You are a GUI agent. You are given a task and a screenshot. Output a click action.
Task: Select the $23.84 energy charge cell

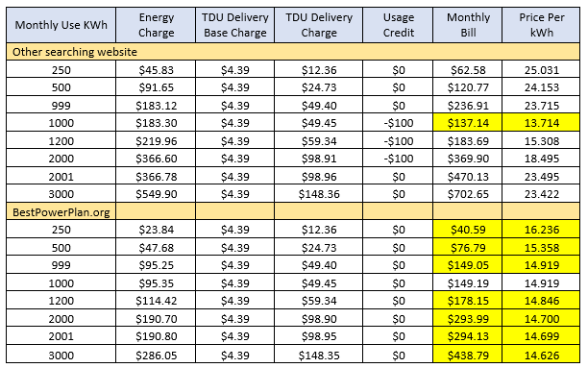(x=156, y=230)
